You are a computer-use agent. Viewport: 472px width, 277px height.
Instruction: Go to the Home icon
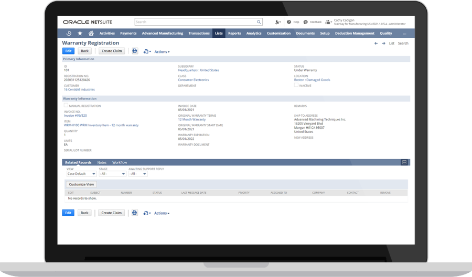[91, 33]
